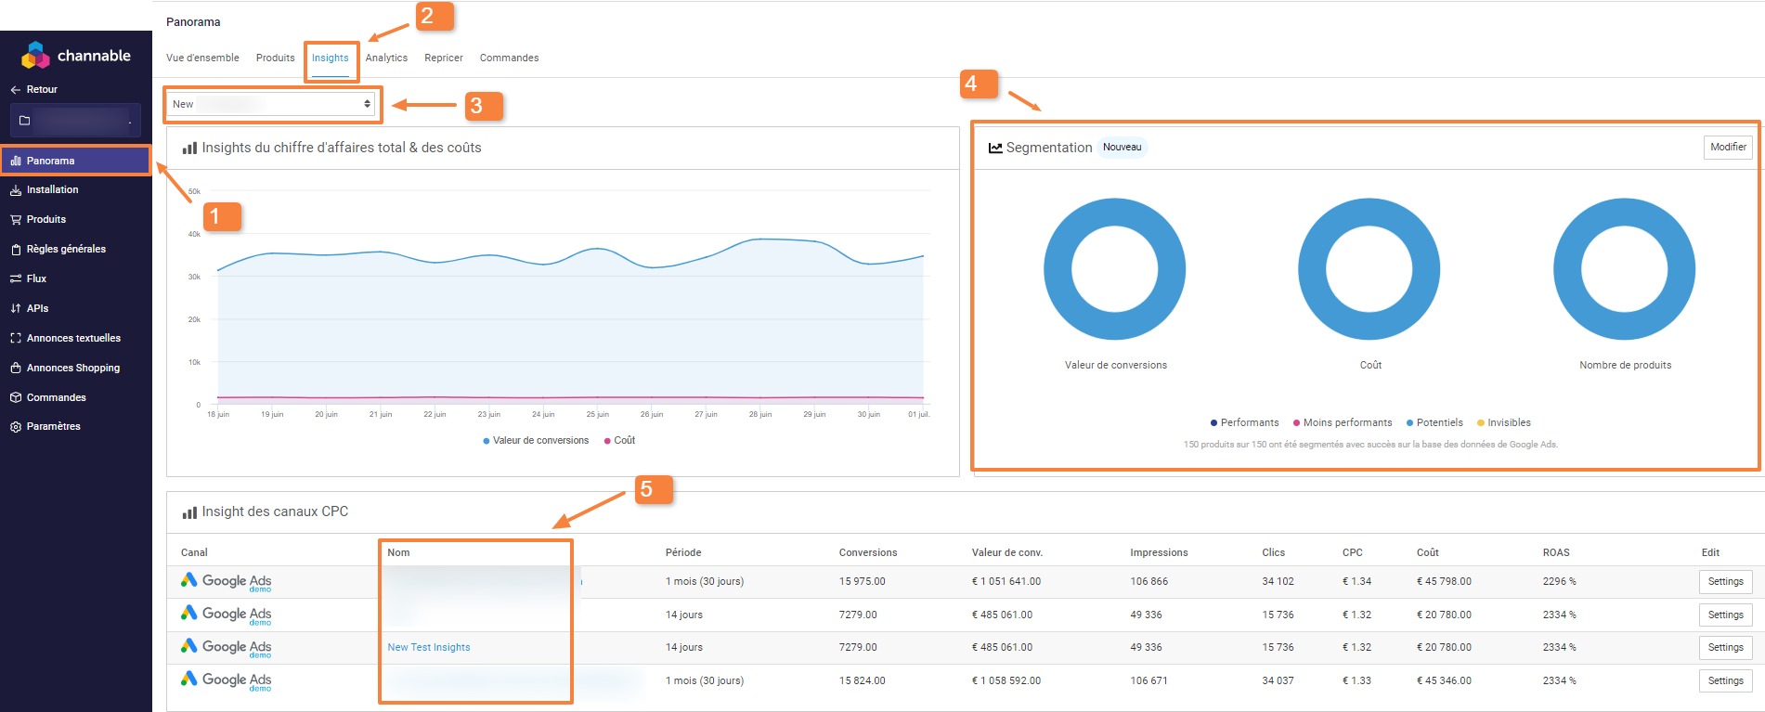This screenshot has width=1765, height=712.
Task: Toggle the Coût legend under line chart
Action: pyautogui.click(x=619, y=441)
